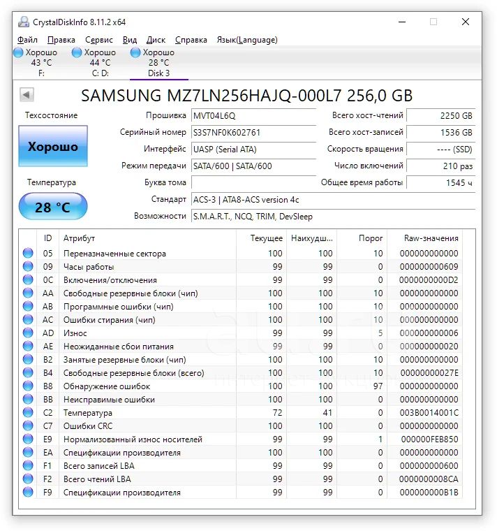
Task: Switch to the C: D: disk tab
Action: click(100, 63)
